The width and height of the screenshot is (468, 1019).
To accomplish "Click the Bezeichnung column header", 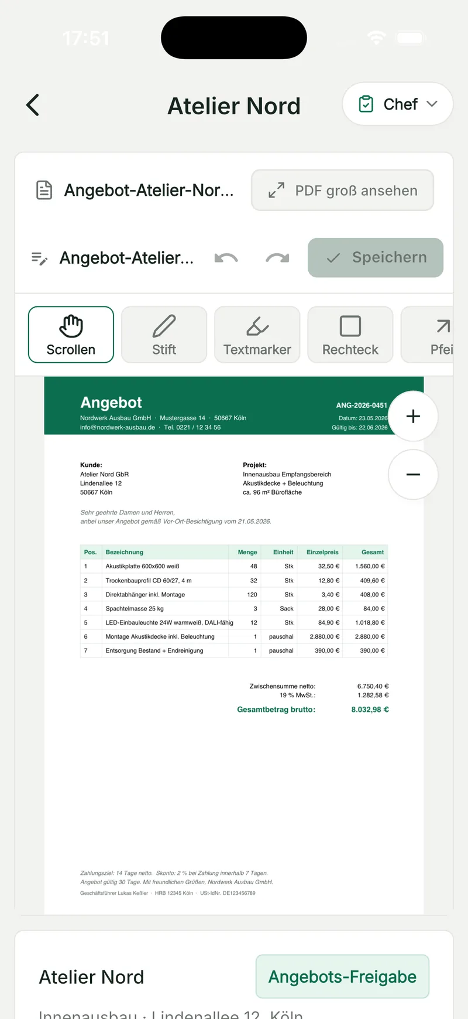I will [x=124, y=553].
